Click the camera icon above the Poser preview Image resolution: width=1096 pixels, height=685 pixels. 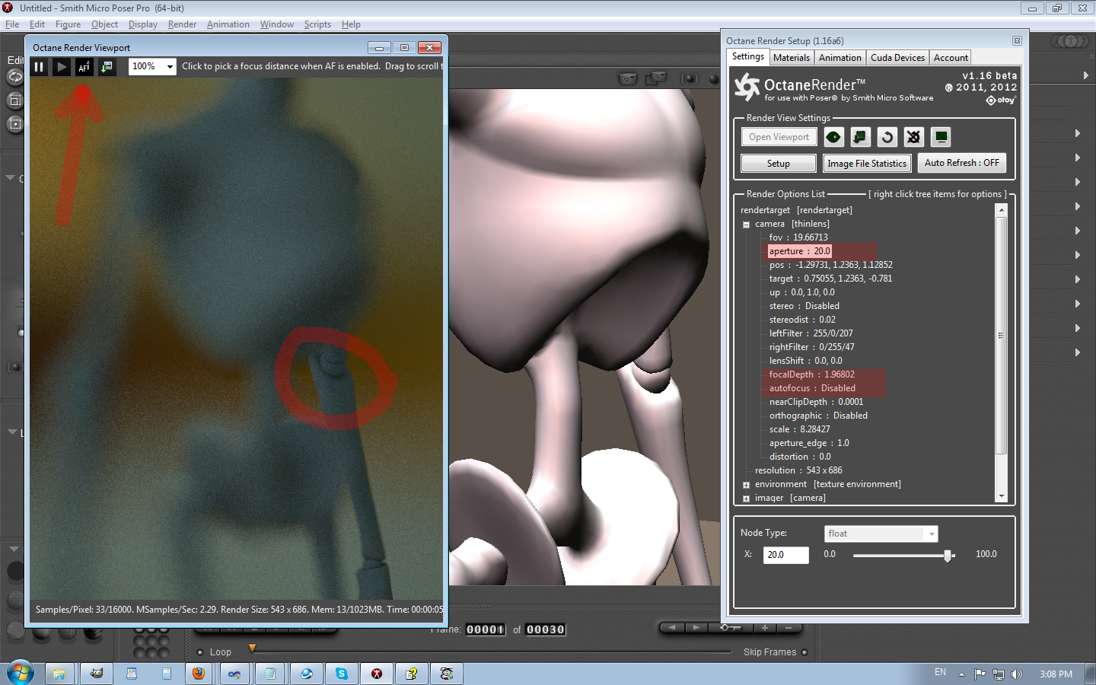[628, 78]
